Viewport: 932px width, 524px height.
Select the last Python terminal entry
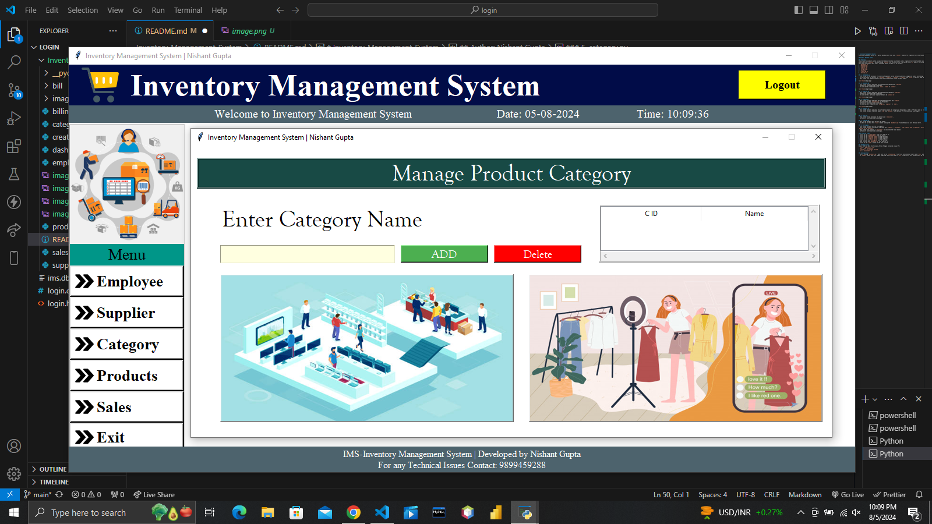[897, 454]
